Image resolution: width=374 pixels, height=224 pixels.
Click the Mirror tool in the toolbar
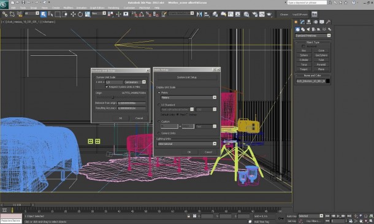(x=199, y=14)
